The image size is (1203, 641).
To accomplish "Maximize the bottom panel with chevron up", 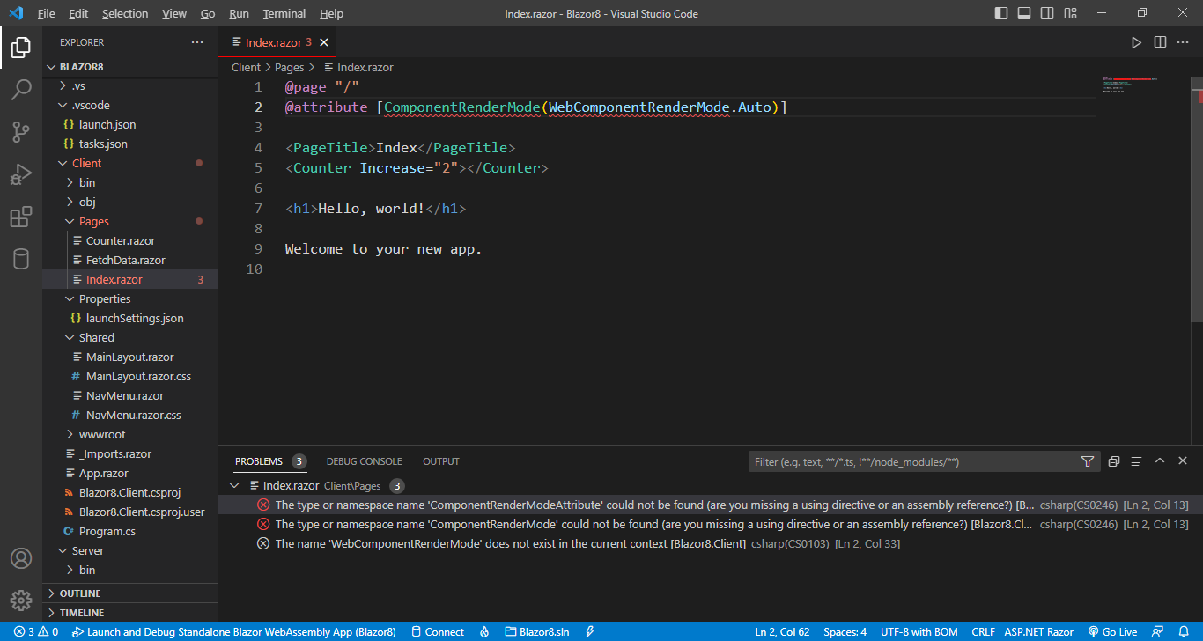I will pyautogui.click(x=1160, y=461).
